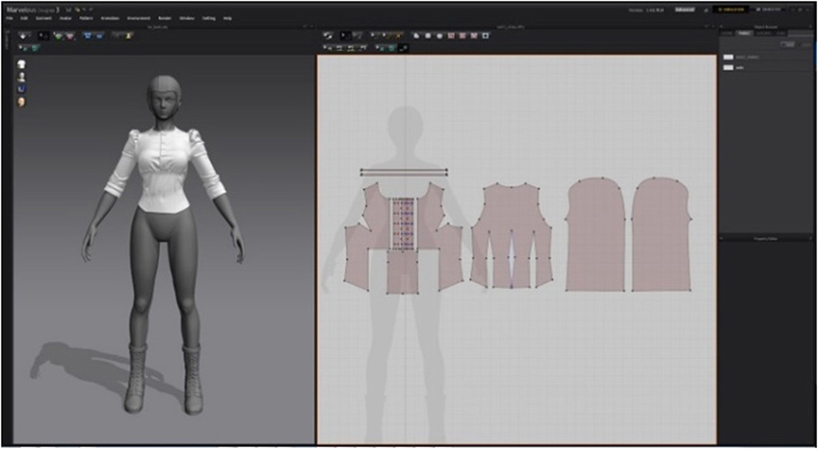Click the Advanced mode button
This screenshot has height=449, width=818.
[685, 10]
